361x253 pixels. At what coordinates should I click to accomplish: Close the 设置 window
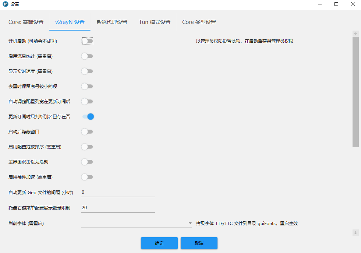click(353, 4)
